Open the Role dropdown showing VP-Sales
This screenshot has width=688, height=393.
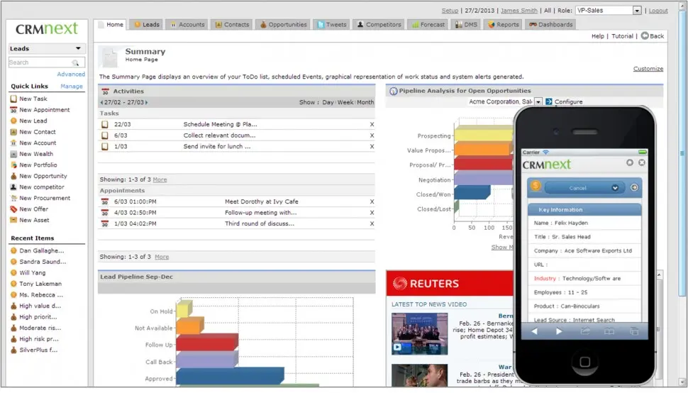(636, 11)
